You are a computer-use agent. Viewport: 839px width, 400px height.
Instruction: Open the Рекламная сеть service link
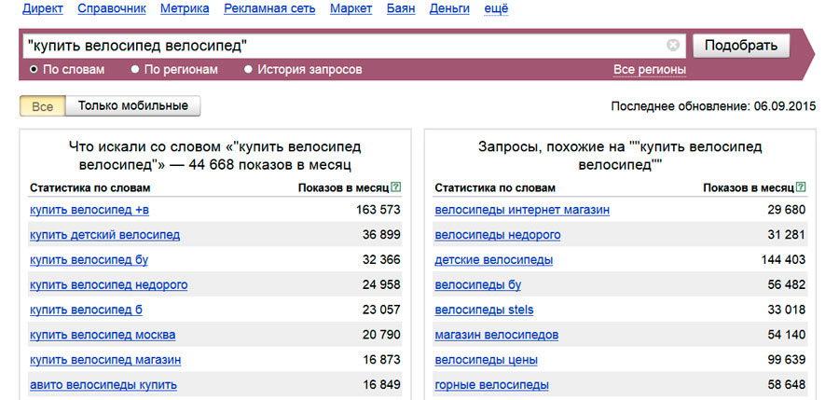point(269,8)
